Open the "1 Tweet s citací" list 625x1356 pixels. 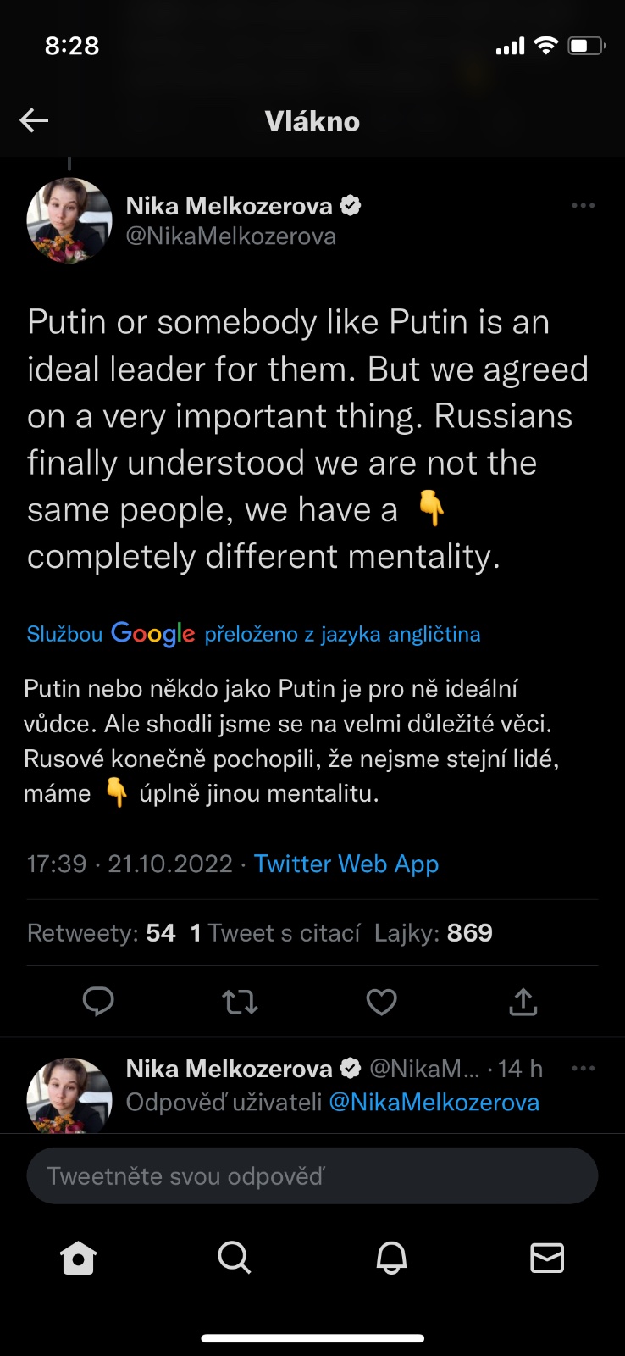(275, 933)
